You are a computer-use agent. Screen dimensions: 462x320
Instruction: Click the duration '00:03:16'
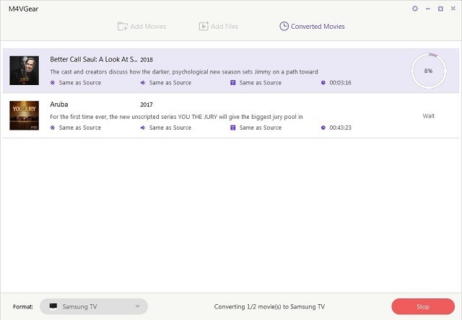pyautogui.click(x=340, y=83)
